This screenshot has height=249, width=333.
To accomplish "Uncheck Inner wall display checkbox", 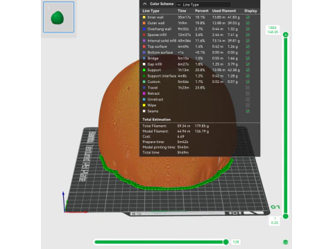I will tap(248, 17).
